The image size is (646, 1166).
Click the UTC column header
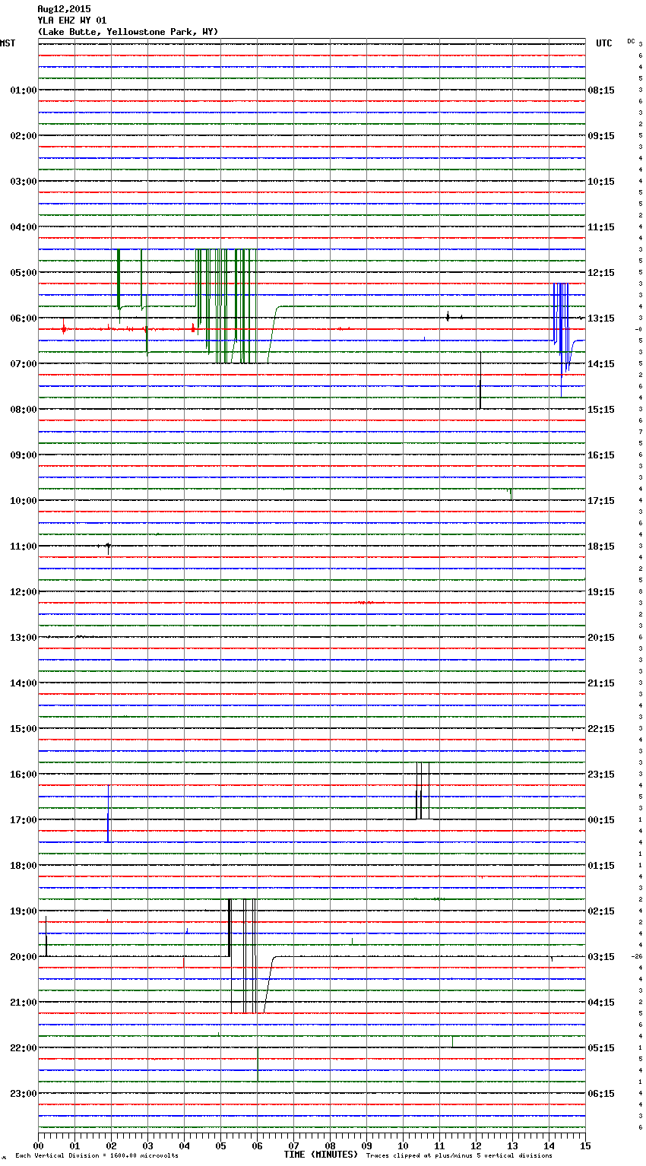point(604,43)
